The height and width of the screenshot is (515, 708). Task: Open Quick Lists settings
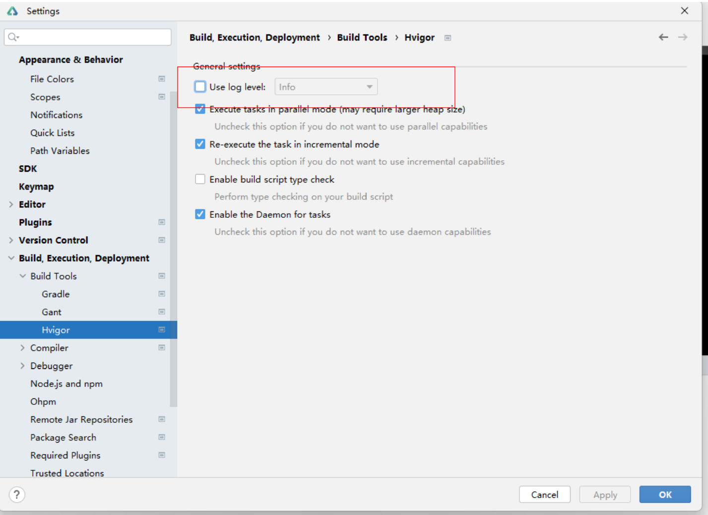click(53, 132)
